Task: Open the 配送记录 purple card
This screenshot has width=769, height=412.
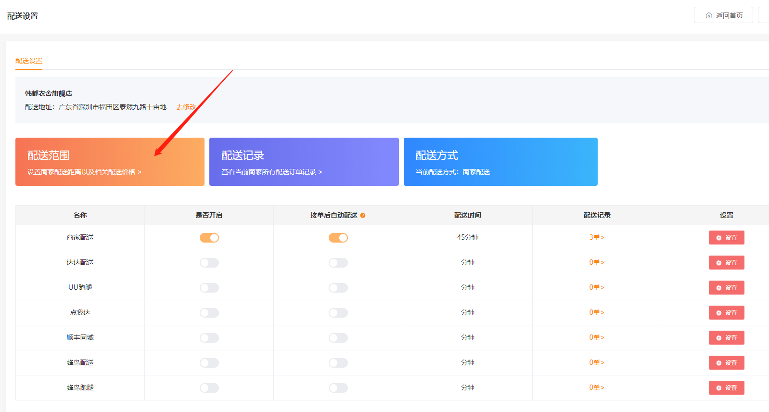Action: pyautogui.click(x=304, y=162)
